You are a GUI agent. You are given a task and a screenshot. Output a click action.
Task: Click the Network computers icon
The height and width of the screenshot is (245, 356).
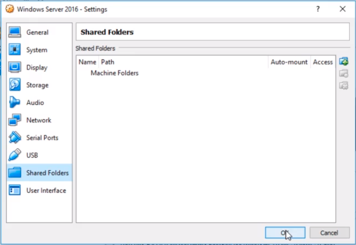15,120
